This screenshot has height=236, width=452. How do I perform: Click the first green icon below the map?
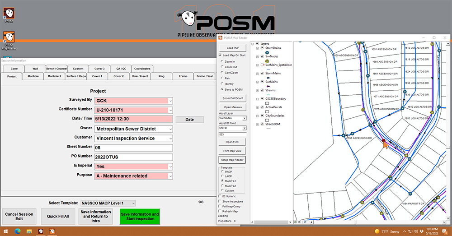click(295, 222)
